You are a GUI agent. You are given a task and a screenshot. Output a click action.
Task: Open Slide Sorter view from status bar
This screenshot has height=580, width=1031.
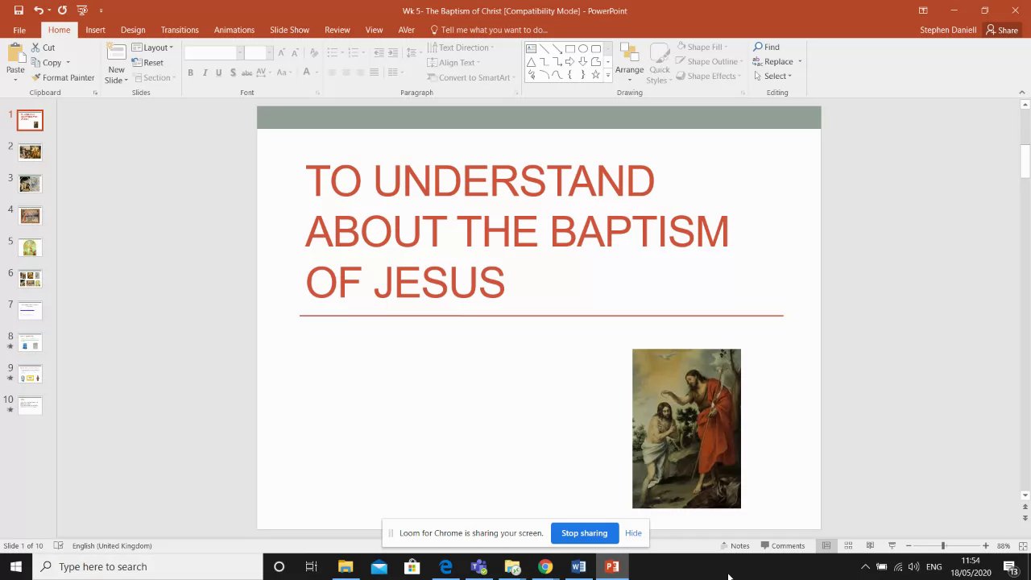pos(848,546)
